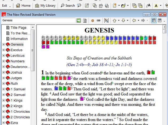Open quick search with the speeding magnifier icon

(79, 5)
